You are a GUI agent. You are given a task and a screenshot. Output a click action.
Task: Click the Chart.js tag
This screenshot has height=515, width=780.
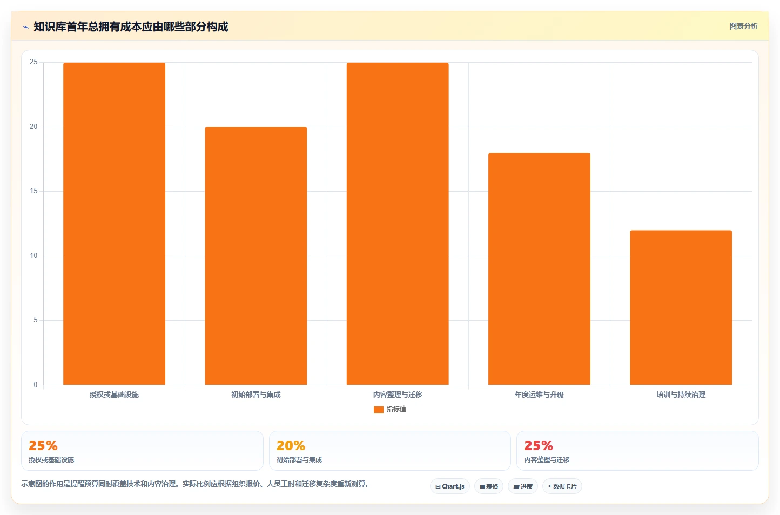pos(450,486)
